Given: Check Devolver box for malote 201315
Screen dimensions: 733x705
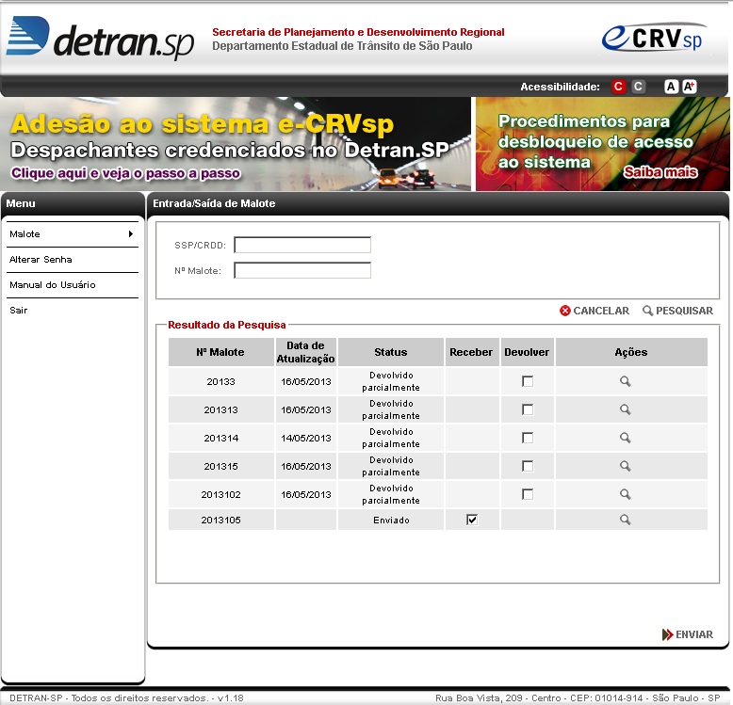Looking at the screenshot, I should pyautogui.click(x=528, y=466).
